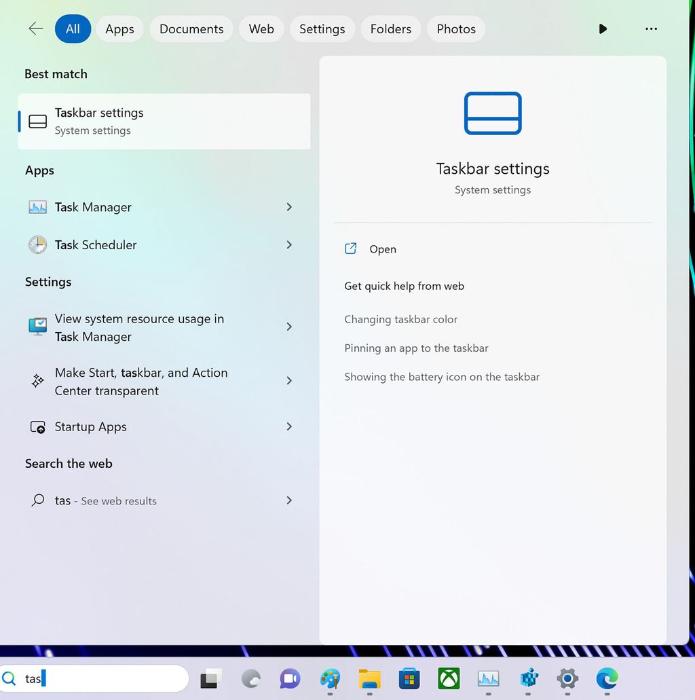Expand Task Manager search result options
Screen dimensions: 695x700
pyautogui.click(x=289, y=207)
